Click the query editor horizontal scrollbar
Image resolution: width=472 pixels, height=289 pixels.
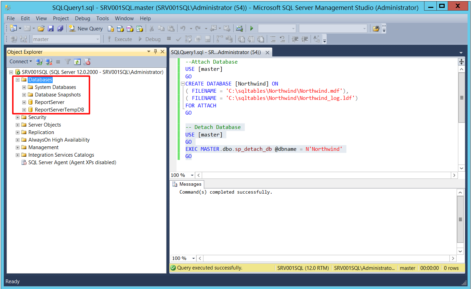(x=326, y=175)
